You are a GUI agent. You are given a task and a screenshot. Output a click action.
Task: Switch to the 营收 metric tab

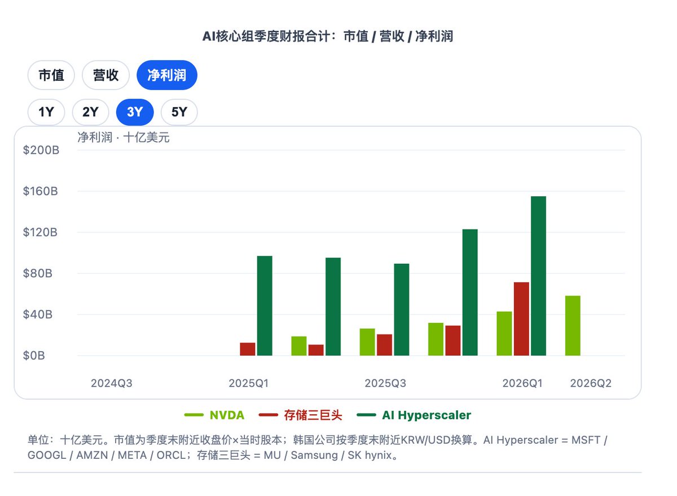coord(105,75)
